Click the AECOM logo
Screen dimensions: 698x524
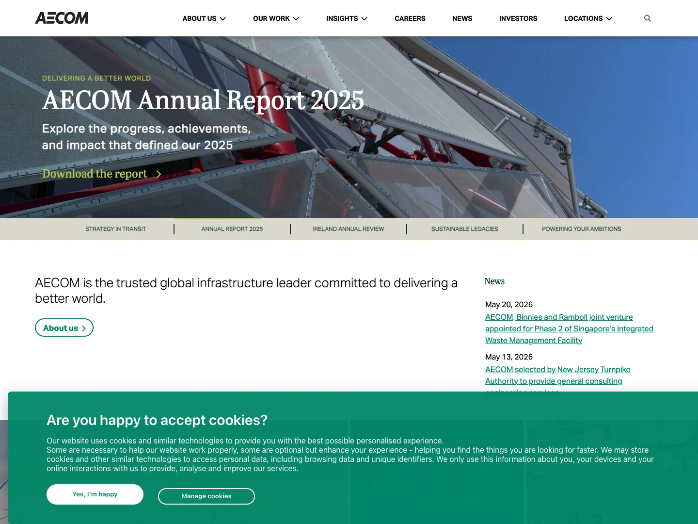tap(62, 18)
